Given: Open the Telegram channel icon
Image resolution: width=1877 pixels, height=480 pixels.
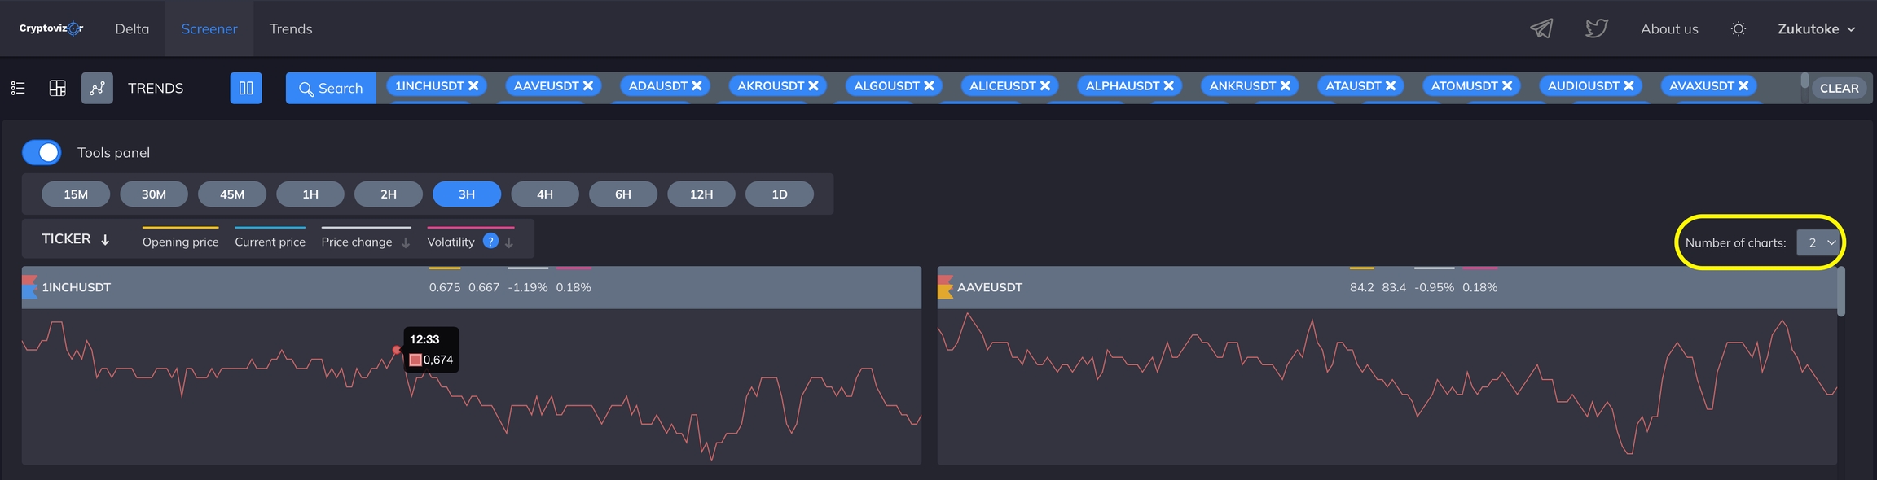Looking at the screenshot, I should (1541, 28).
